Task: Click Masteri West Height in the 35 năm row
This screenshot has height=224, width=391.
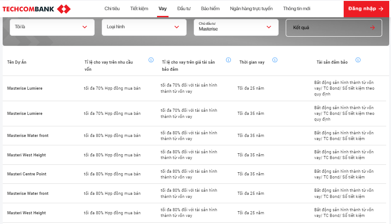Action: tap(27, 155)
